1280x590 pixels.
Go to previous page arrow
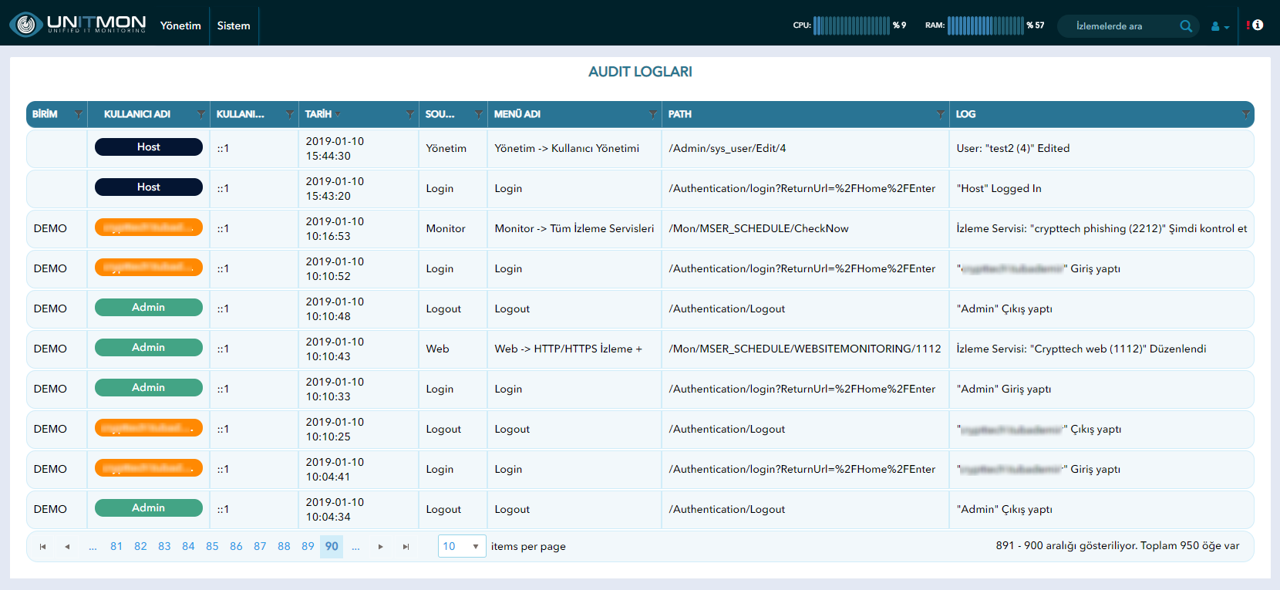click(x=67, y=547)
